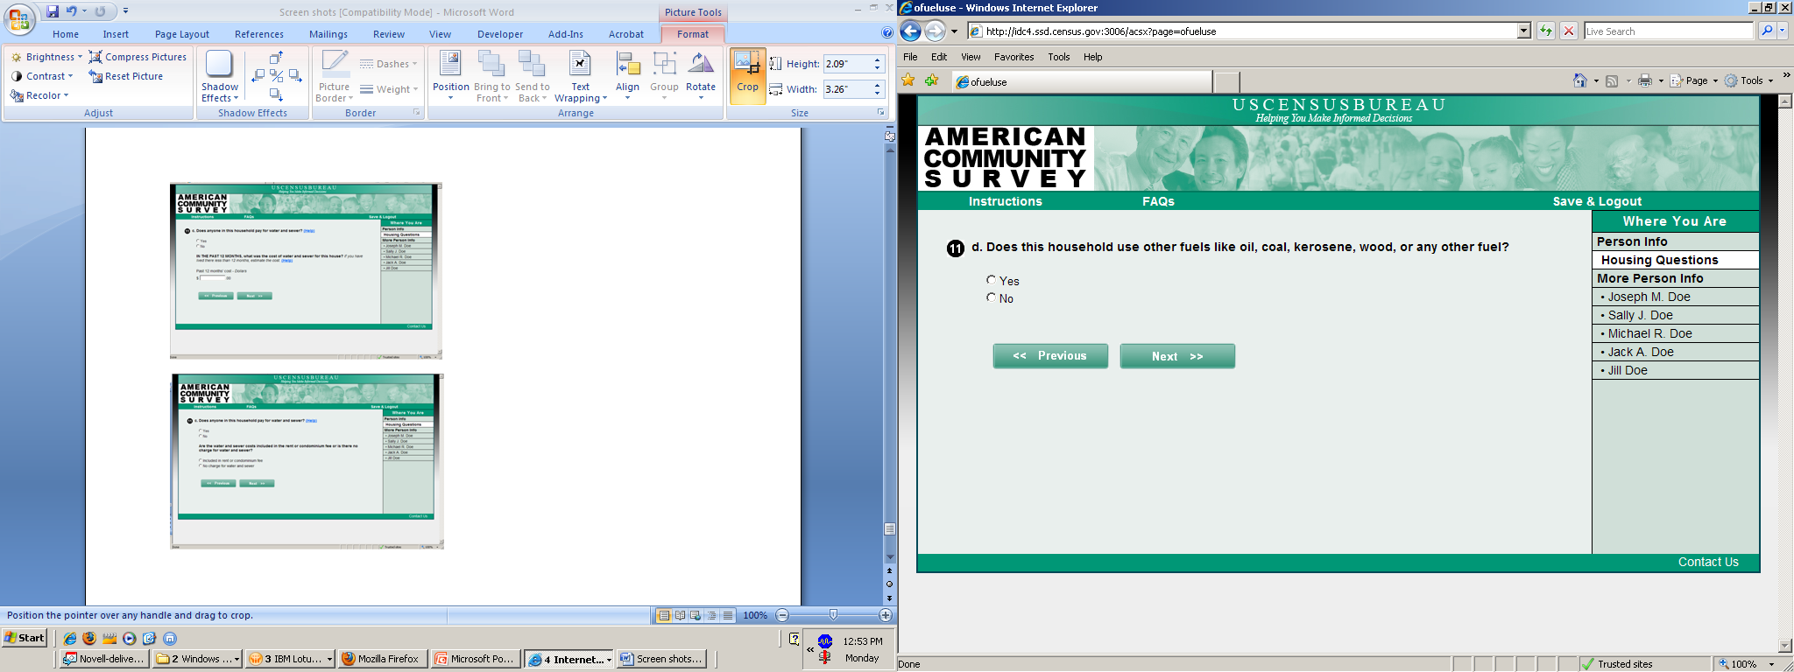This screenshot has width=1794, height=672.
Task: Click Internet Explorer Back arrow
Action: 911,31
